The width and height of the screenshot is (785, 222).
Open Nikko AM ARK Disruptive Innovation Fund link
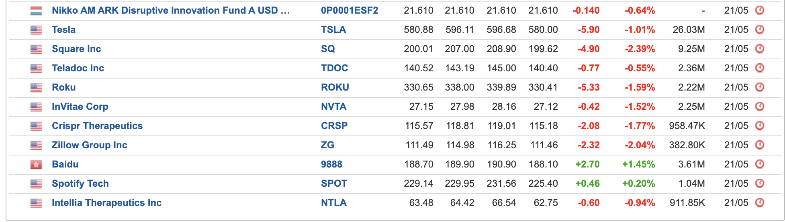pyautogui.click(x=171, y=10)
